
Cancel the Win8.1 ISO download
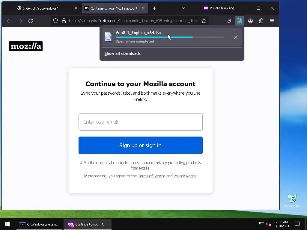coord(236,37)
